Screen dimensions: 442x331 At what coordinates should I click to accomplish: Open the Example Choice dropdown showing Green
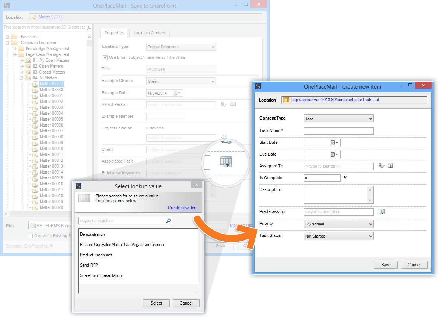coord(181,81)
